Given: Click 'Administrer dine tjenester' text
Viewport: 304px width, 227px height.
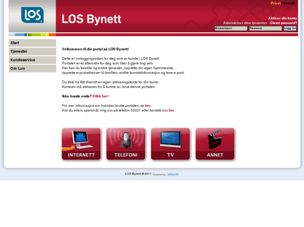Looking at the screenshot, I should (x=245, y=23).
